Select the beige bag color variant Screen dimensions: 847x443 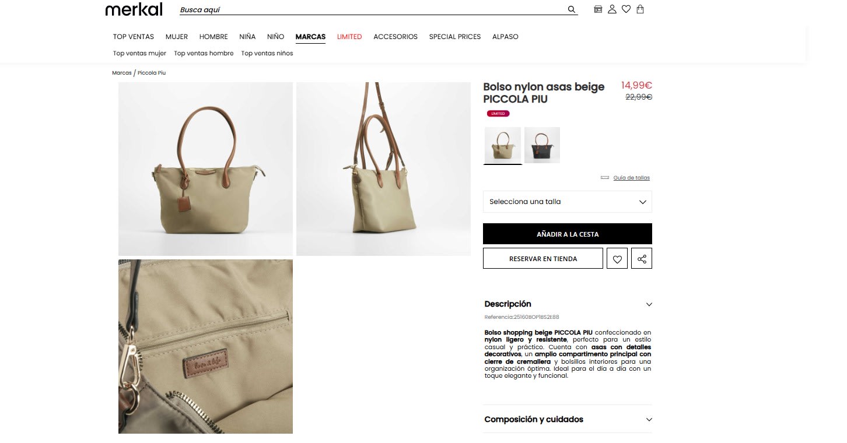(x=503, y=145)
